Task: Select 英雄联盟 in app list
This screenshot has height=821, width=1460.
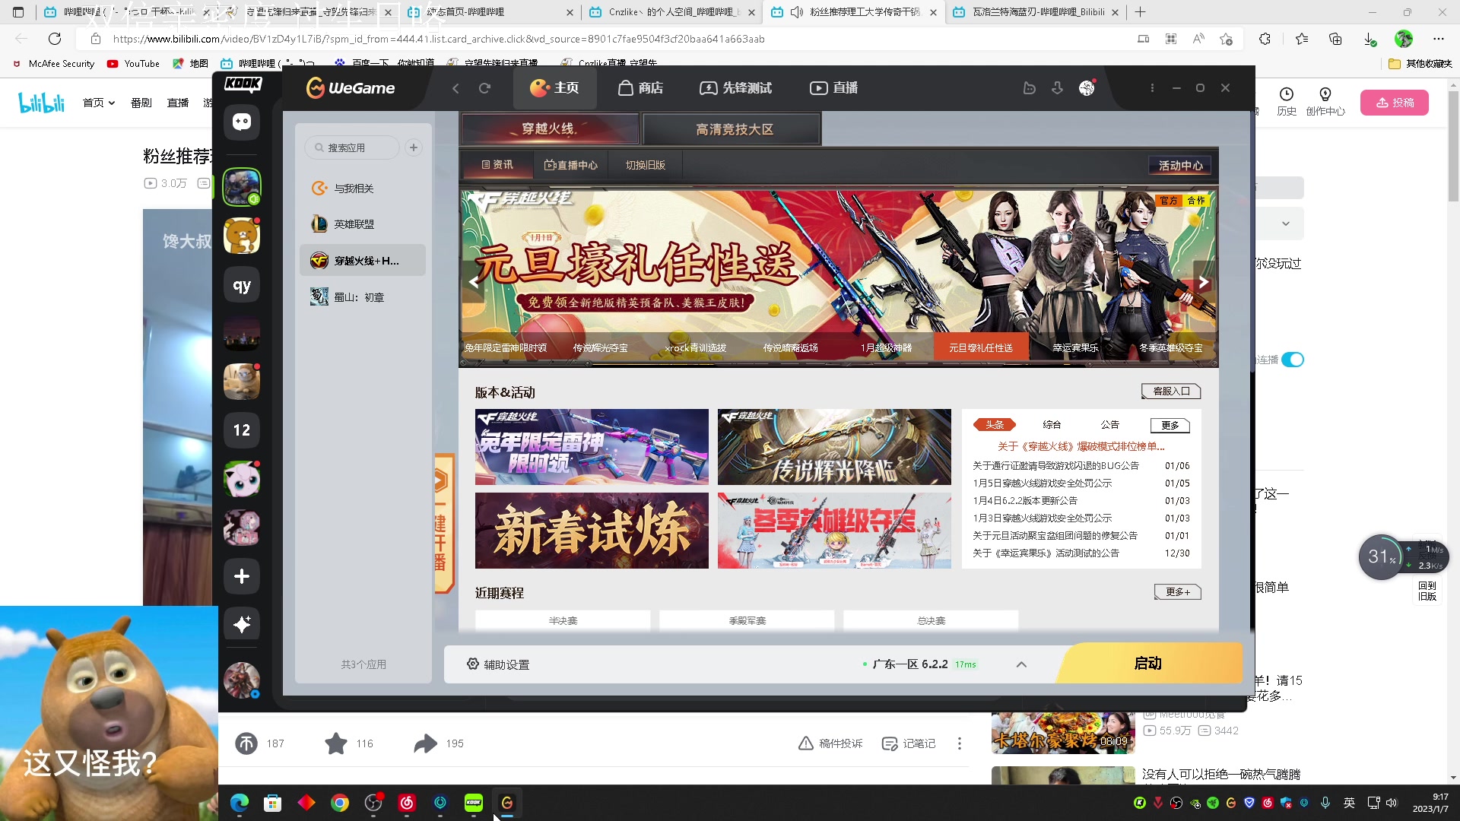Action: click(363, 224)
